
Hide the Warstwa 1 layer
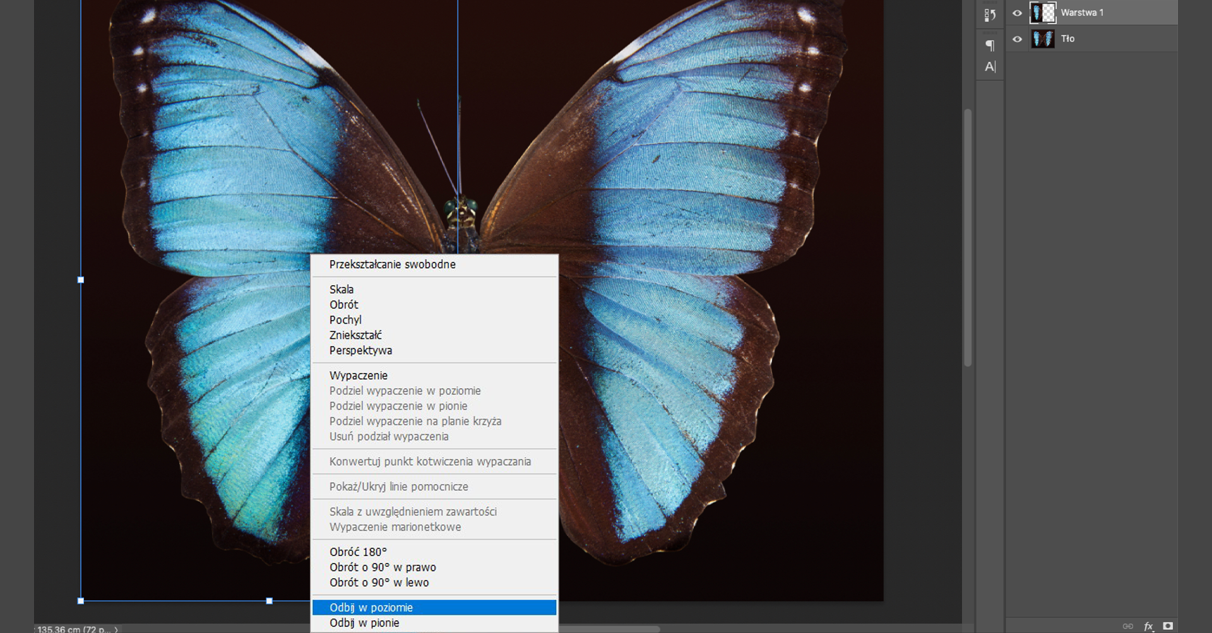pos(1017,13)
